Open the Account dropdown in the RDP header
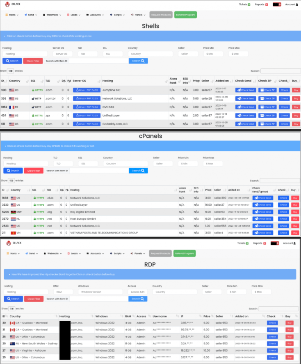Viewport: 301px width, 364px height. [x=290, y=243]
